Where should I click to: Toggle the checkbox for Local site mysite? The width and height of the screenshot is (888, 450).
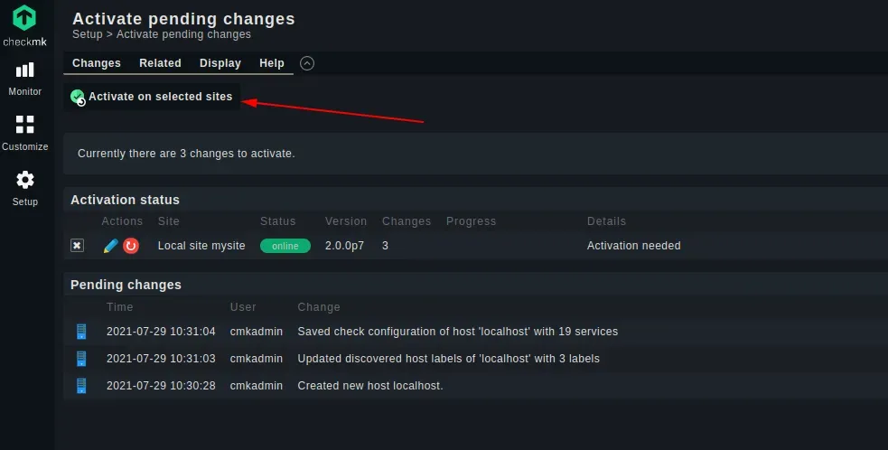77,246
